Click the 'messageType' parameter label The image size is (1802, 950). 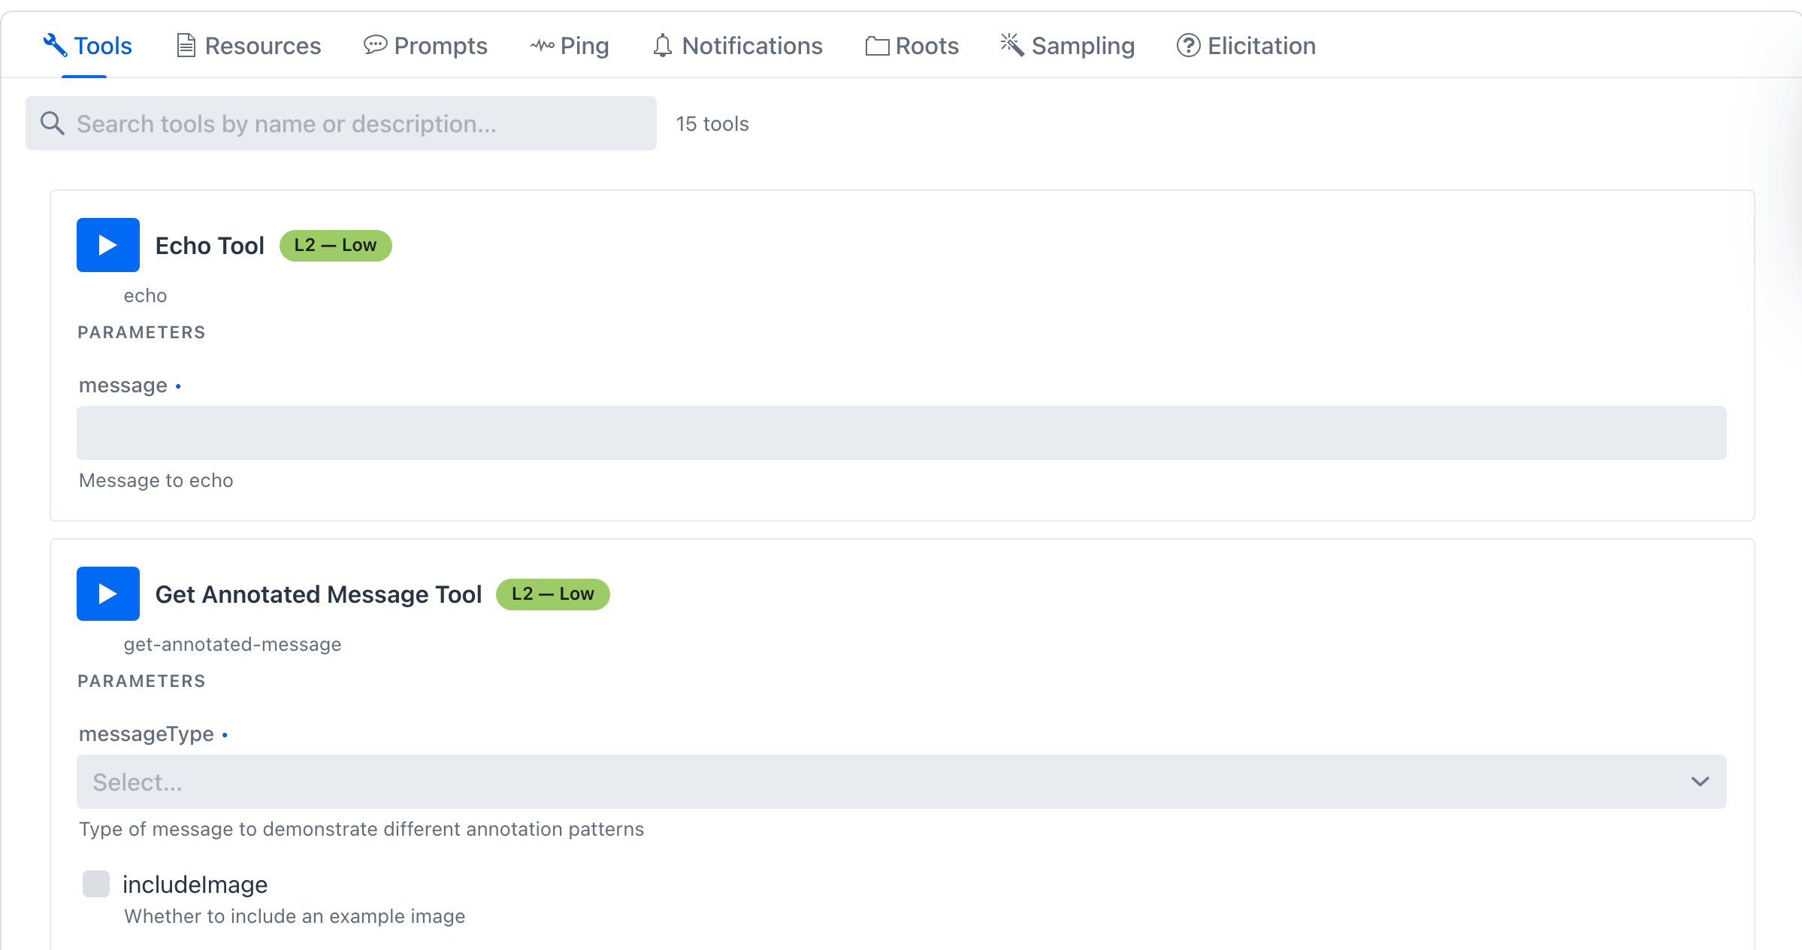(x=147, y=734)
